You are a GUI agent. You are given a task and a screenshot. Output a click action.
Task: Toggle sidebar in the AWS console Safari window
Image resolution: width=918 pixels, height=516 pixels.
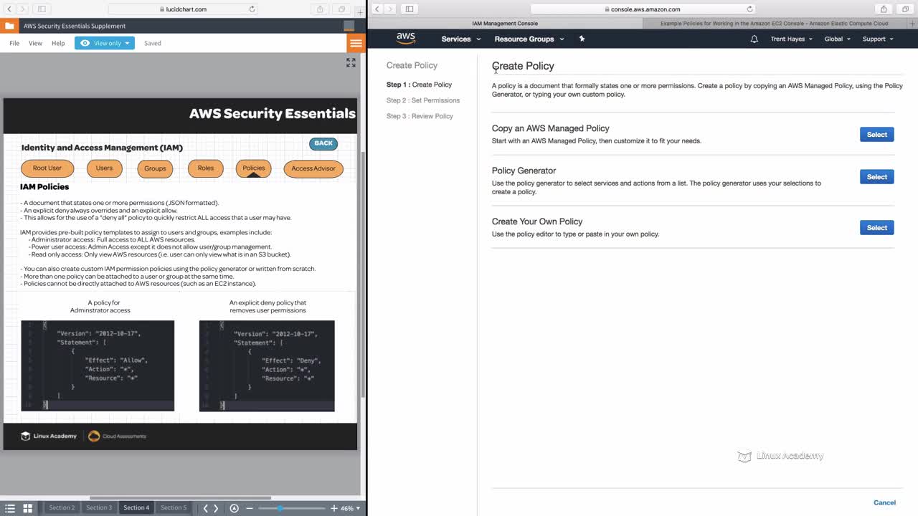(x=410, y=9)
